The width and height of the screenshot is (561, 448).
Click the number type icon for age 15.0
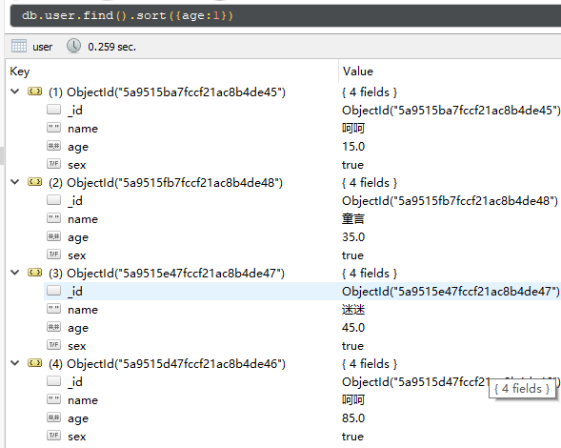coord(53,146)
